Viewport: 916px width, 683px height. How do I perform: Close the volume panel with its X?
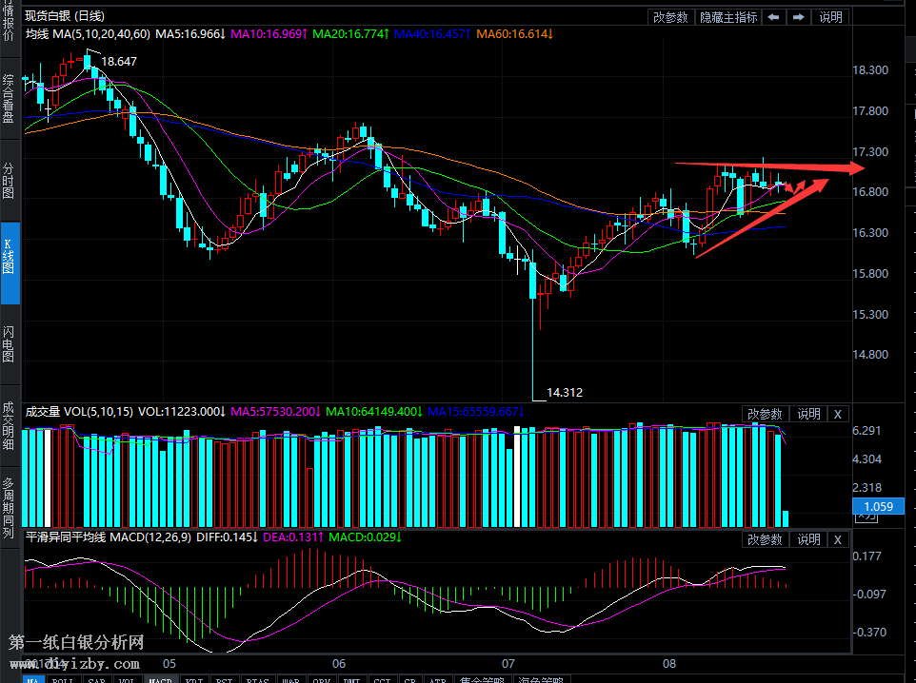pos(838,414)
